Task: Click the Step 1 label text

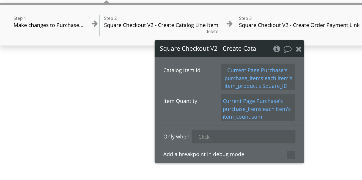Action: coord(20,18)
